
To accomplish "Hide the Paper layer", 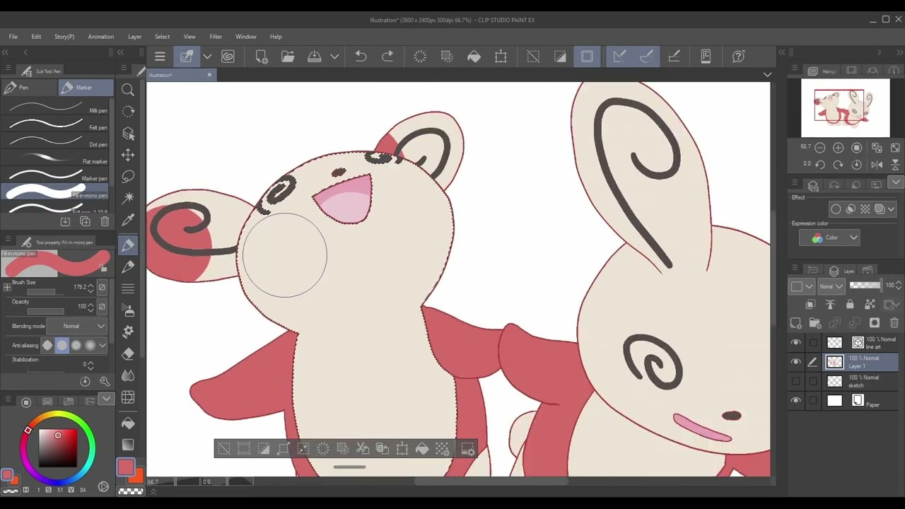I will click(x=795, y=401).
